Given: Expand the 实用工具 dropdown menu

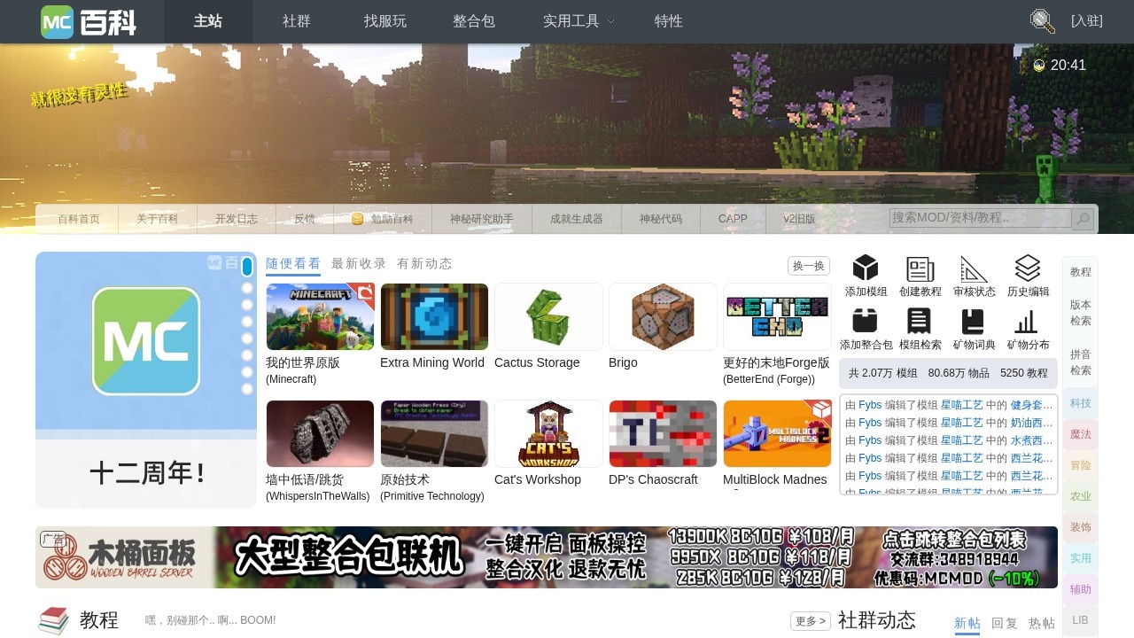Looking at the screenshot, I should [579, 21].
